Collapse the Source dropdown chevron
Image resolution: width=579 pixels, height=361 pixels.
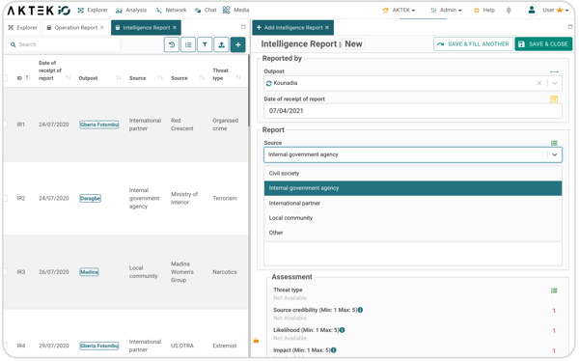[555, 154]
